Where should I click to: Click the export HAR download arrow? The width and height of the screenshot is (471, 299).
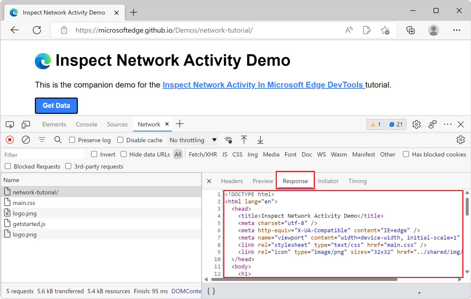point(260,140)
